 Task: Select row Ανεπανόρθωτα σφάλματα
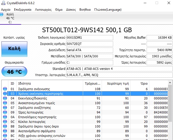pos(85,131)
